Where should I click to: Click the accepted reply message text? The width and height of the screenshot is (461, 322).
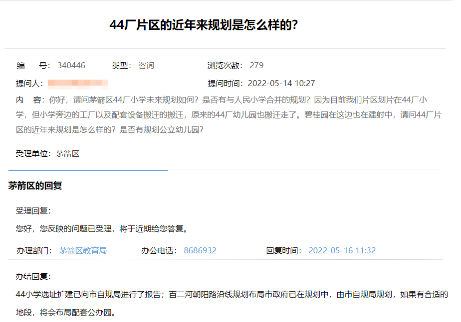point(102,229)
